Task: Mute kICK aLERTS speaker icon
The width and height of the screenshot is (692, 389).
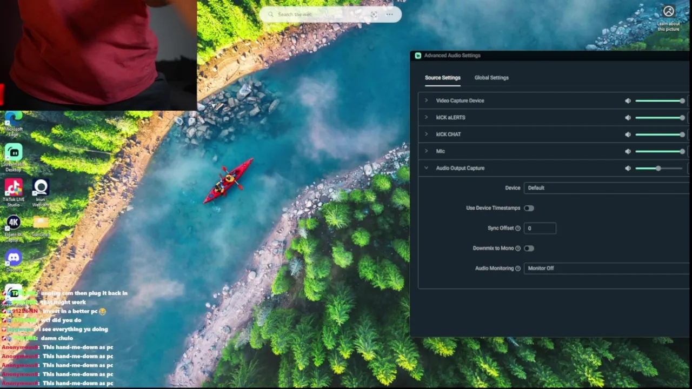Action: (628, 117)
